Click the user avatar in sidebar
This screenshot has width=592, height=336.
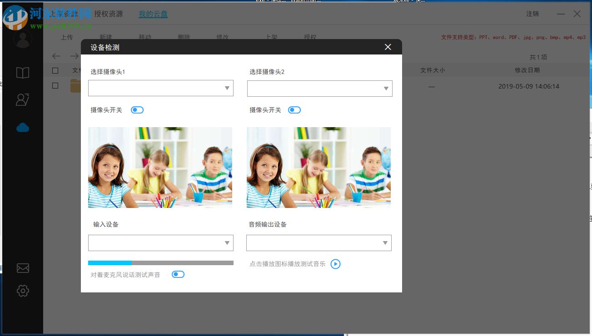click(23, 39)
